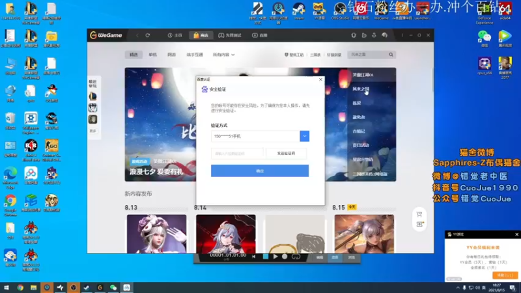Open the verification method blue dropdown arrow
This screenshot has width=521, height=293.
pyautogui.click(x=304, y=136)
